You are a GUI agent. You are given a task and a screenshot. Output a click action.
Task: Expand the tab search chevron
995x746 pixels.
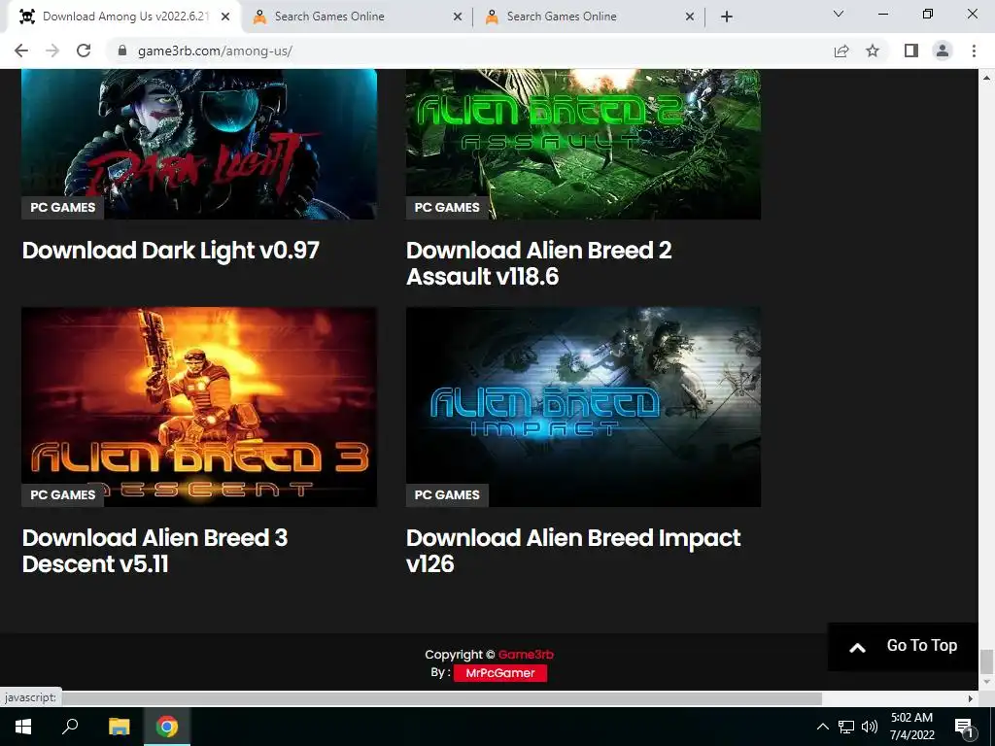[839, 14]
